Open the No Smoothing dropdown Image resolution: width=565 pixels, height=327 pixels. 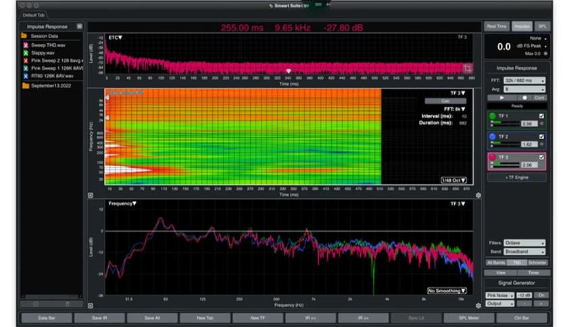[x=447, y=291]
